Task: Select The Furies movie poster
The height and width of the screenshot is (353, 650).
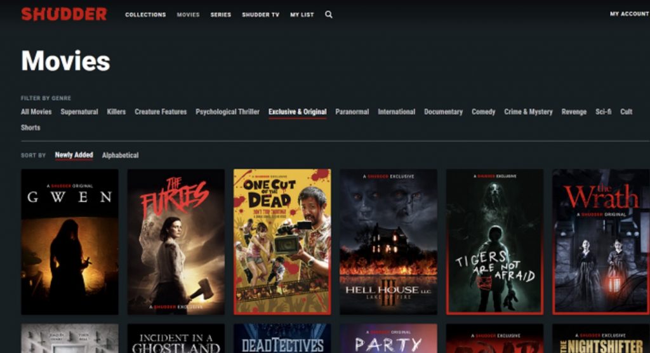Action: (x=176, y=241)
